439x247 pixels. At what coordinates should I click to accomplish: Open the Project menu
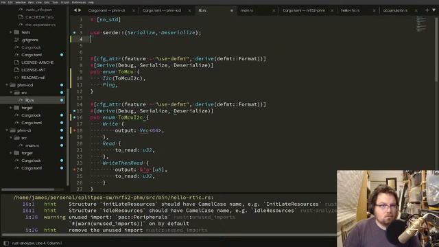(x=65, y=2)
